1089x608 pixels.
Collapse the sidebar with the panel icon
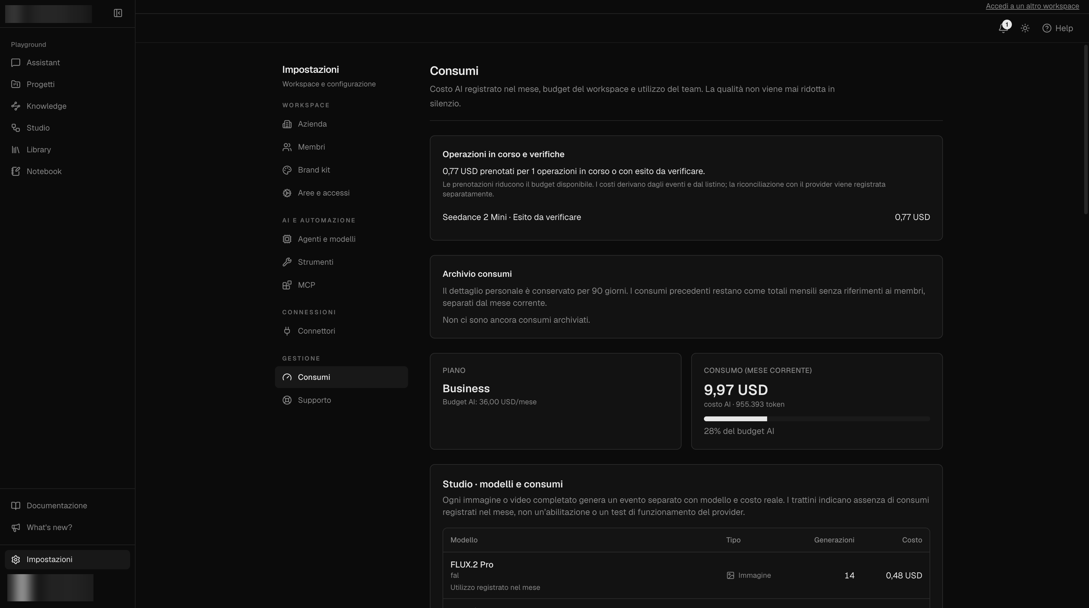point(118,13)
